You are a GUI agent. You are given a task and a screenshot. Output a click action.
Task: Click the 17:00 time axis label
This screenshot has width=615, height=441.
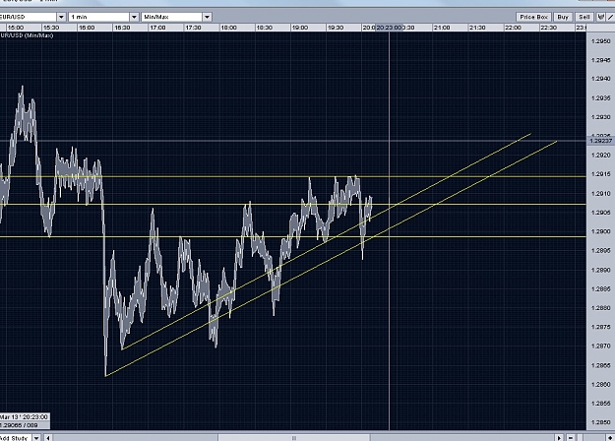[157, 28]
